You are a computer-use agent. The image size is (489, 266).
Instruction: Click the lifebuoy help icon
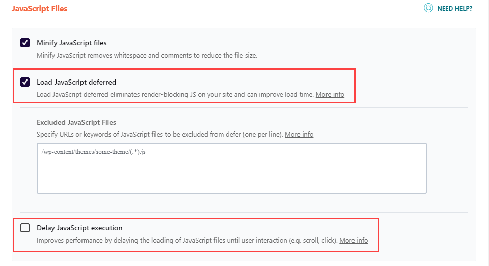point(428,8)
